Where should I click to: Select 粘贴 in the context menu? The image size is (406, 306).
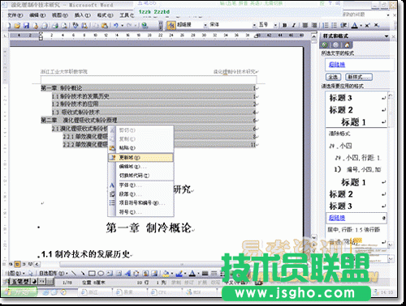(x=140, y=148)
